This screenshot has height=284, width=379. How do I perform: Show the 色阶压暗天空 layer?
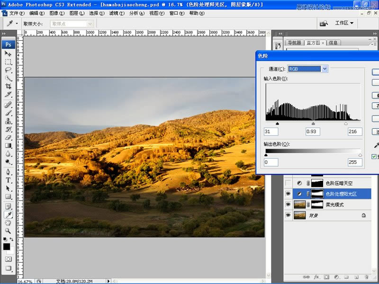pyautogui.click(x=288, y=183)
